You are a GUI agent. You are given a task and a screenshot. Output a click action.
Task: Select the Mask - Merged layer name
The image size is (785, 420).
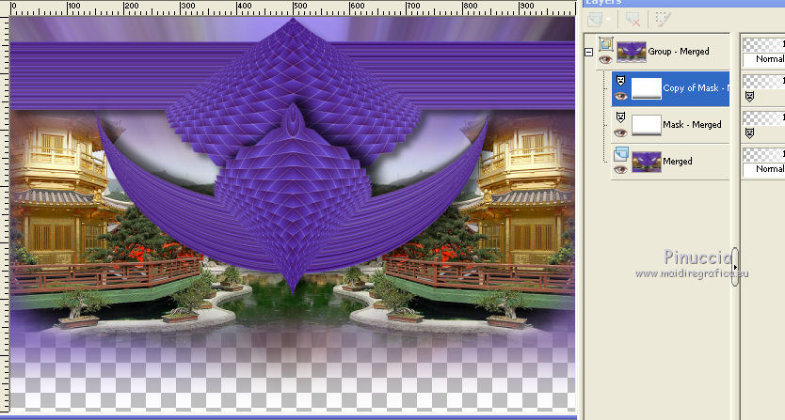click(x=692, y=125)
